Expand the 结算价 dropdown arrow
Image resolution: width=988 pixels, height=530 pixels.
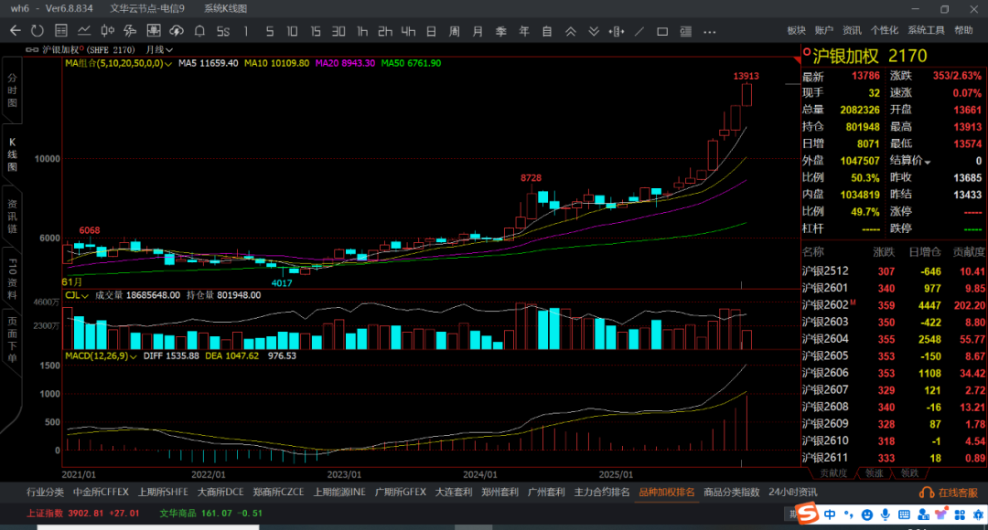(928, 163)
